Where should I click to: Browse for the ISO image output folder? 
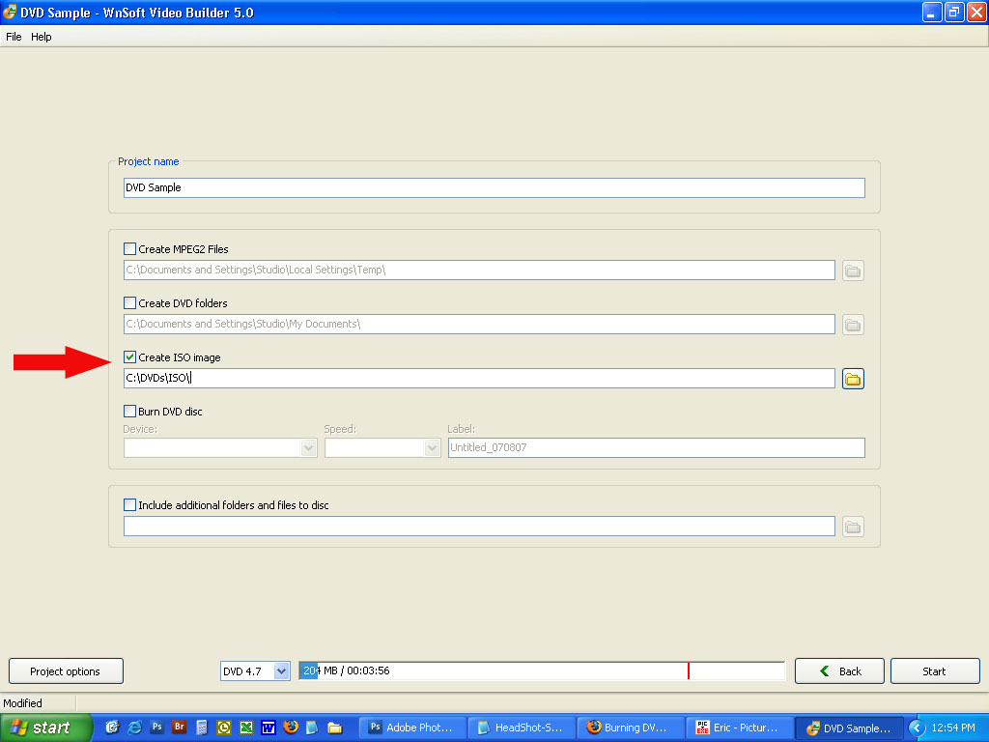(x=853, y=379)
